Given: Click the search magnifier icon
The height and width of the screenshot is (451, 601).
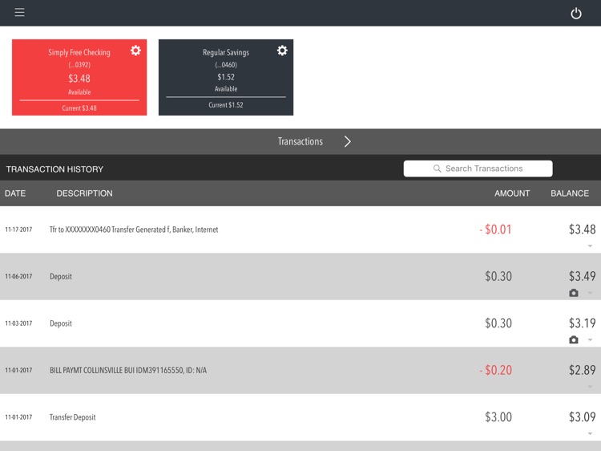Looking at the screenshot, I should 437,169.
